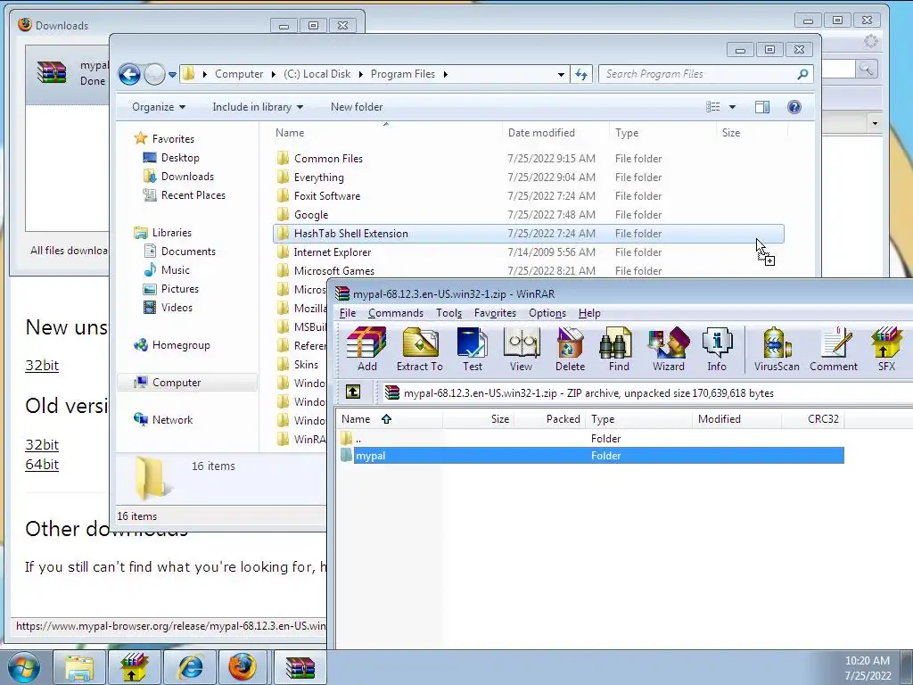Click (C:) Local Disk breadcrumb segment
The image size is (913, 685).
pyautogui.click(x=317, y=74)
